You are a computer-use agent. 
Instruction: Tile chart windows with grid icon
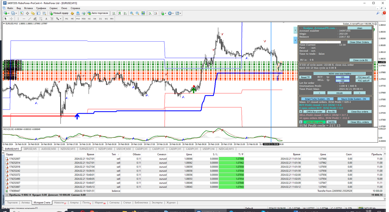143,13
